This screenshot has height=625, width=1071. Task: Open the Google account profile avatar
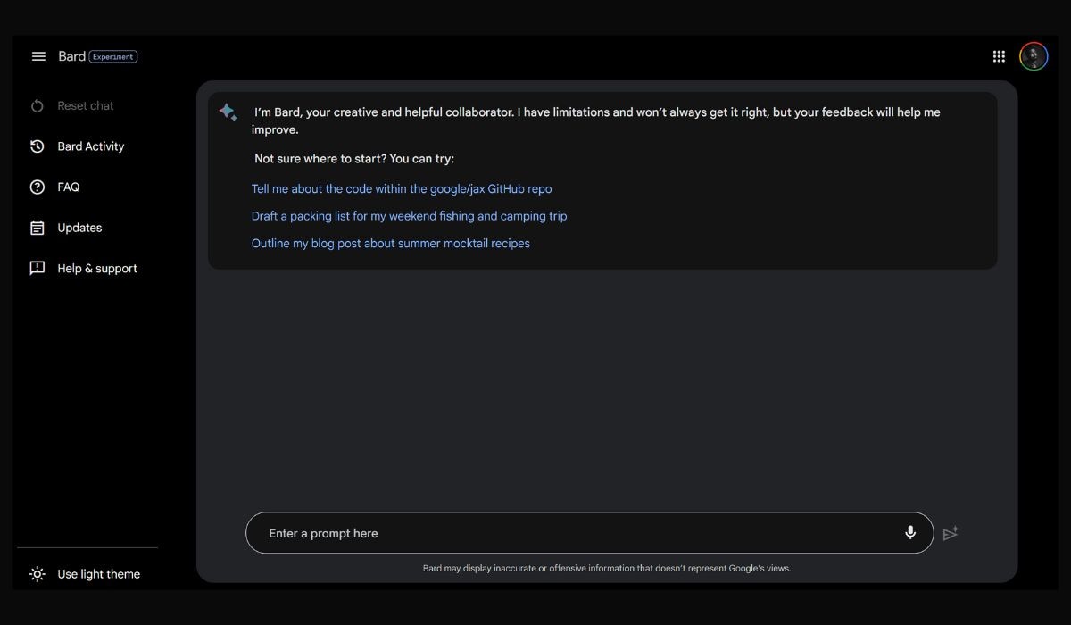pyautogui.click(x=1034, y=56)
